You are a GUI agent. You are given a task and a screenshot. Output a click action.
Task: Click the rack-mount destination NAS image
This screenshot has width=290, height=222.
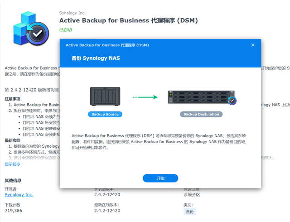tap(201, 97)
